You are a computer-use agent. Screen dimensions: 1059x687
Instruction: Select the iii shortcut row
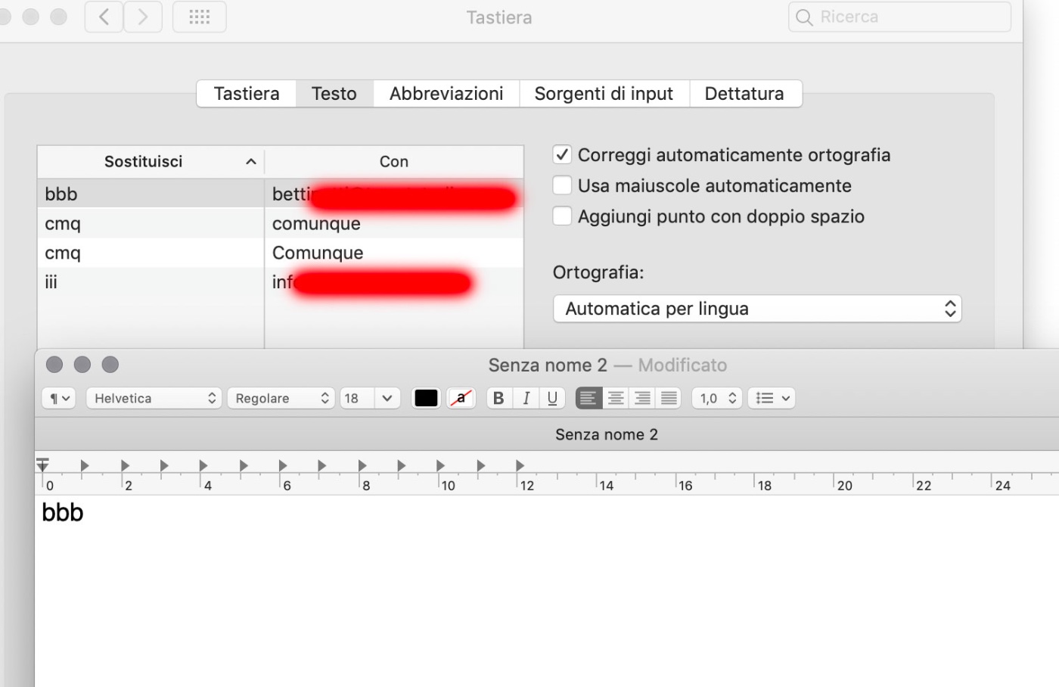point(281,283)
